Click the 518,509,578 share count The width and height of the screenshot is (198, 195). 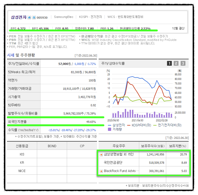click(x=157, y=163)
